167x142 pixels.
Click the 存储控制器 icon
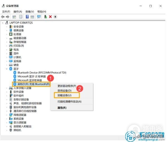pos(11,42)
